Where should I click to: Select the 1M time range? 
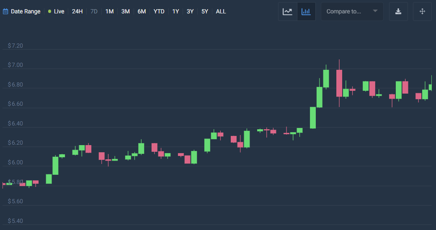pyautogui.click(x=110, y=11)
